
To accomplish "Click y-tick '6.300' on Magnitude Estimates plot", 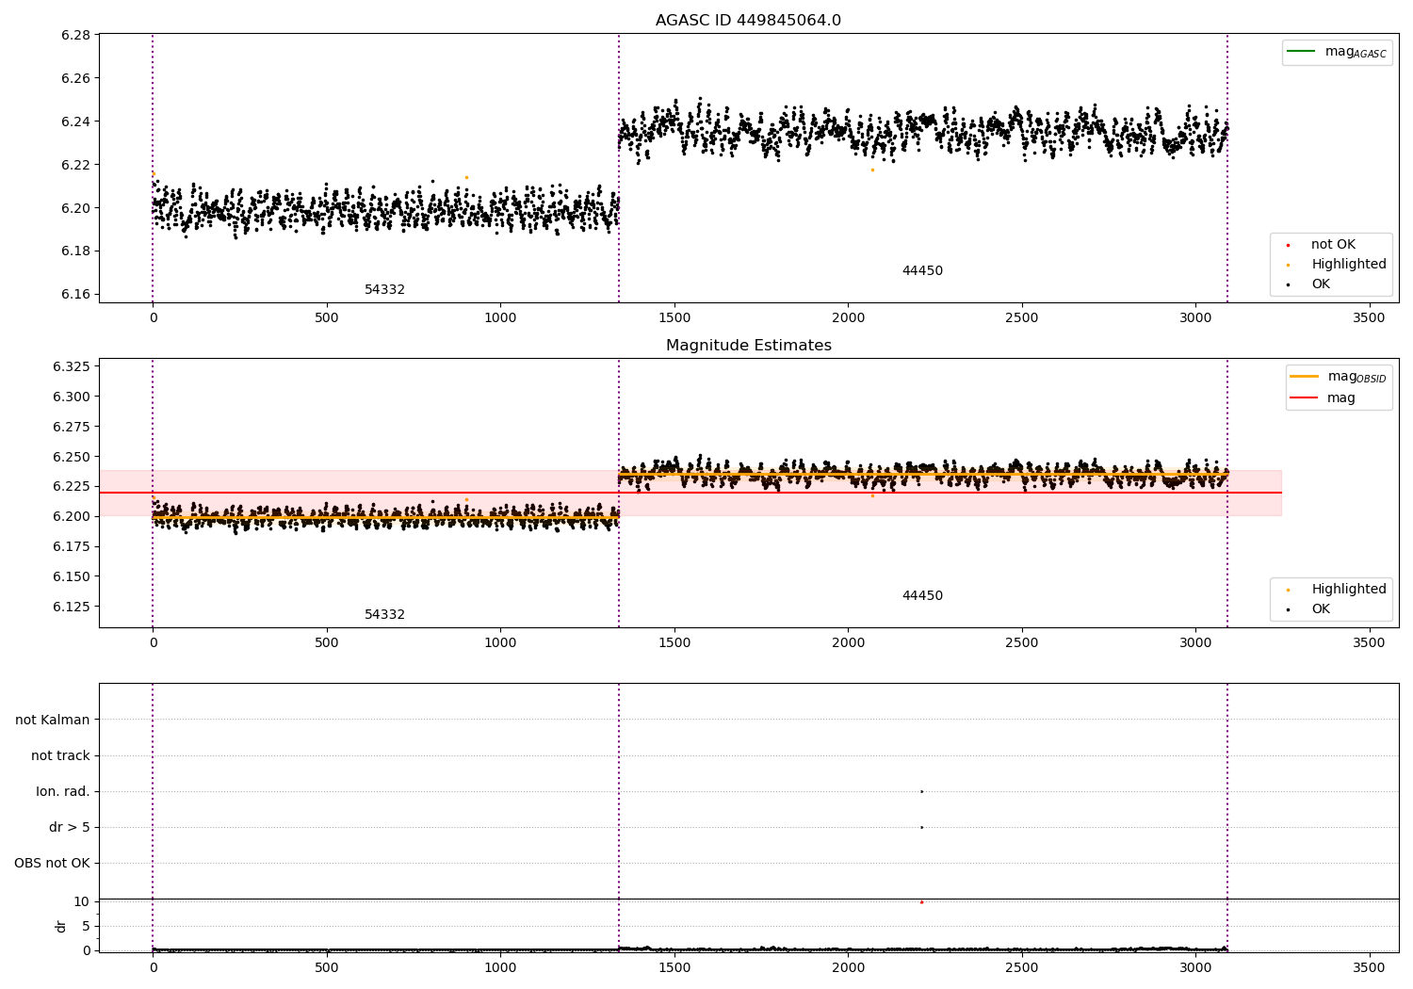I will pos(72,397).
